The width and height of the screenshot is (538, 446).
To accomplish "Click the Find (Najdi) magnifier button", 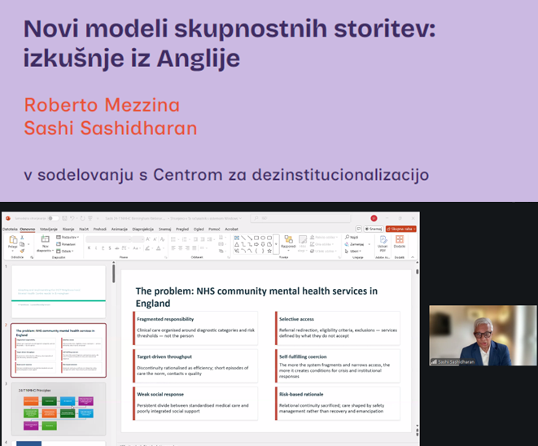I will pyautogui.click(x=352, y=237).
